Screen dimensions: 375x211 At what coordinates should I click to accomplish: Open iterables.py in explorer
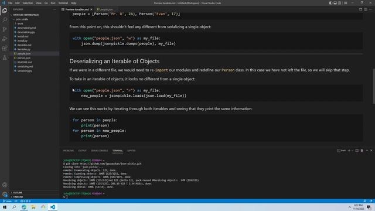click(x=24, y=49)
